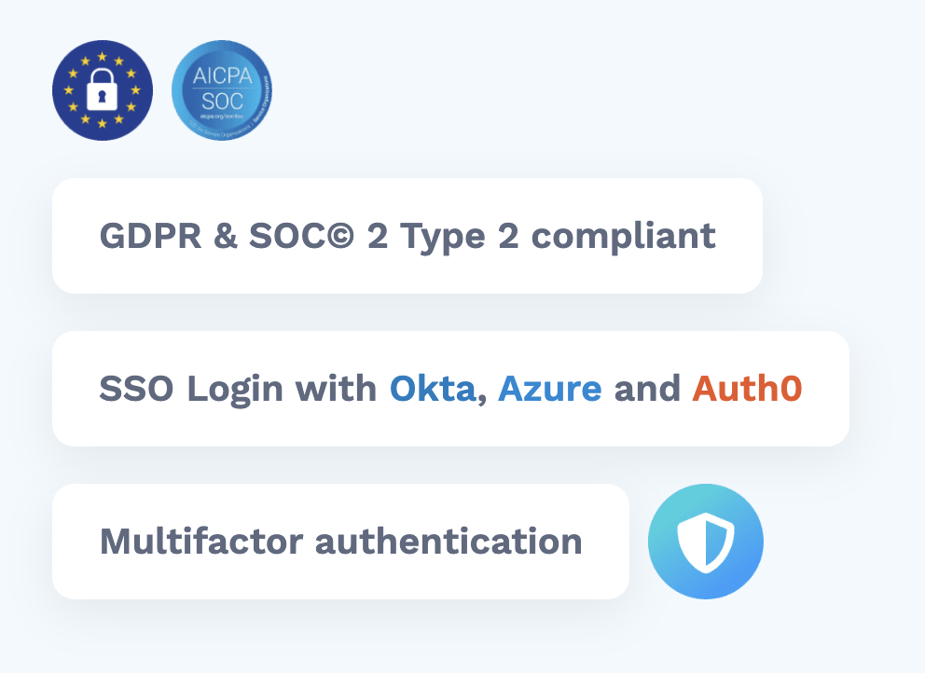Viewport: 925px width, 673px height.
Task: Click the word Multifactor
Action: [x=201, y=542]
